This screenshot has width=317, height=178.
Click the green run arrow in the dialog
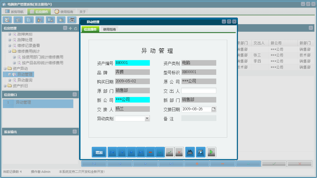211,152
